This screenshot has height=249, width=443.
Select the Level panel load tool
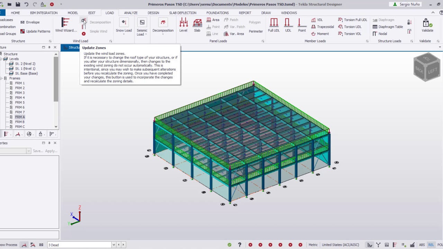point(183,25)
